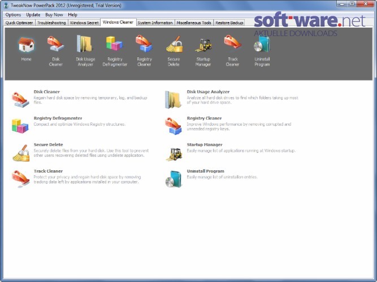Click the Disk Usage Analyzer folder icon in list
The image size is (377, 282).
tap(173, 100)
